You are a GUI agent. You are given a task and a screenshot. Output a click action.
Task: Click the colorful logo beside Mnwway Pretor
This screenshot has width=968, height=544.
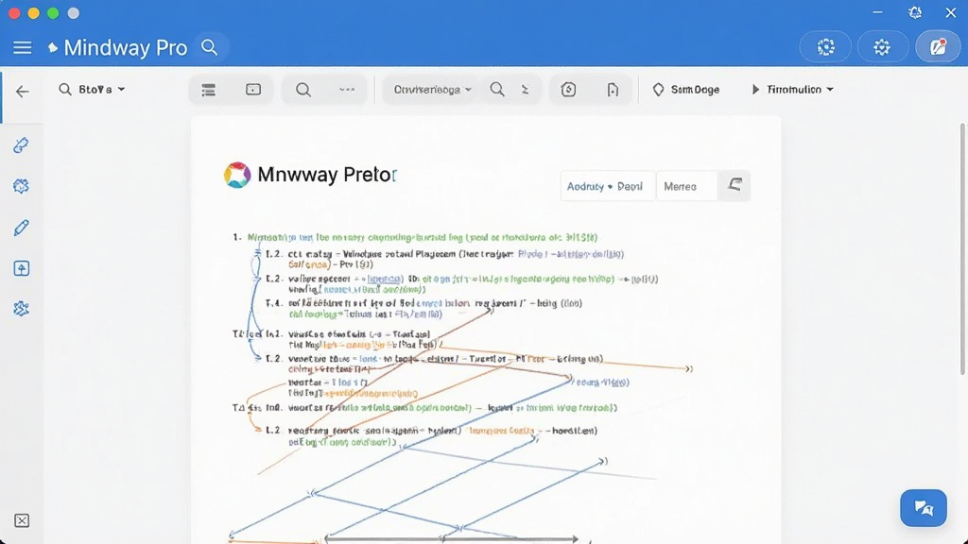coord(237,175)
